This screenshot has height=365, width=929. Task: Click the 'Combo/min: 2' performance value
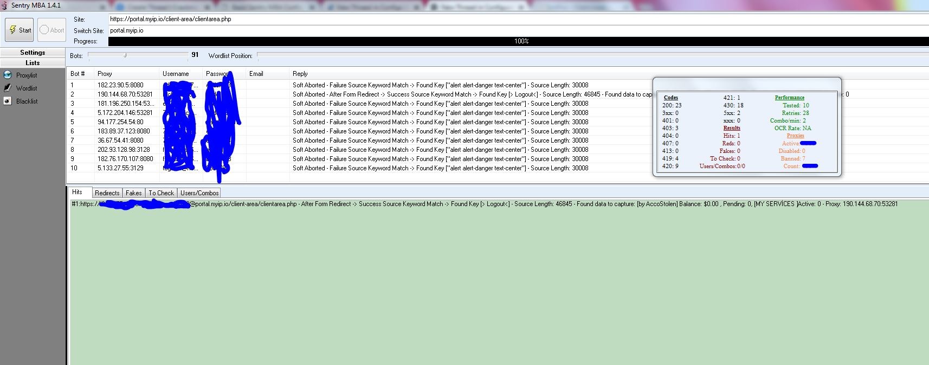788,121
